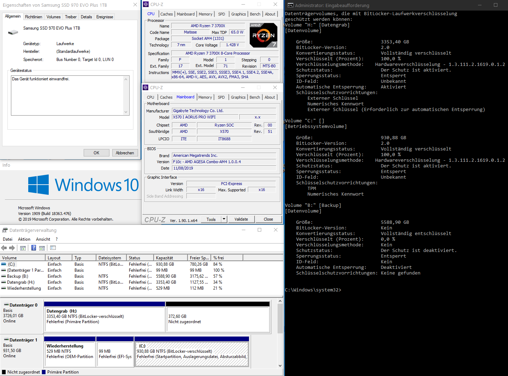Click OK in SSD properties dialog
Viewport: 508px width, 376px height.
tap(96, 153)
